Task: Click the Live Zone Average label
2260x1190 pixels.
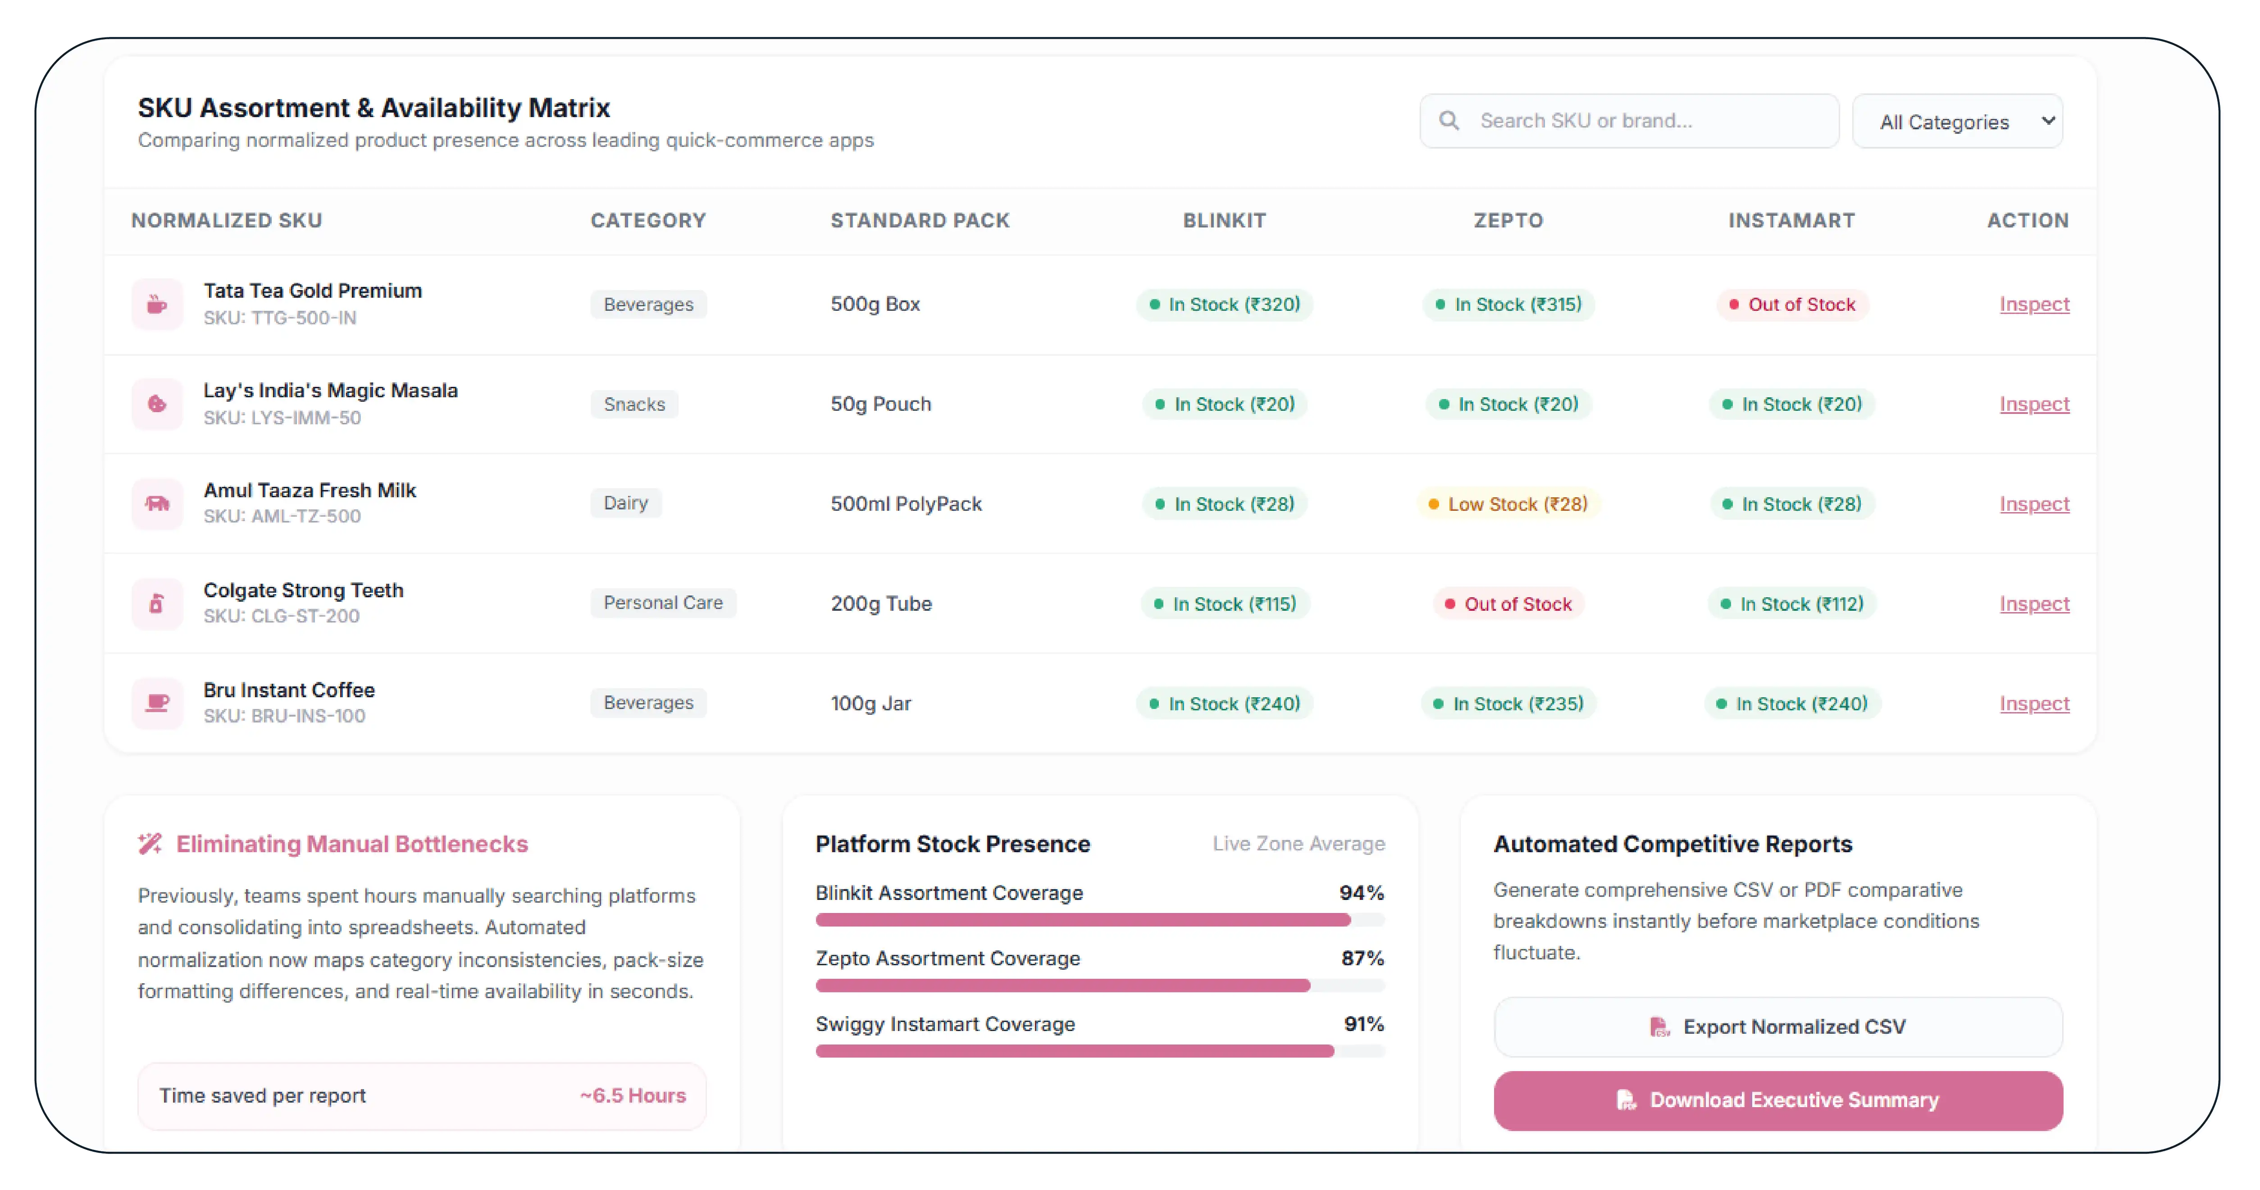Action: [x=1299, y=844]
